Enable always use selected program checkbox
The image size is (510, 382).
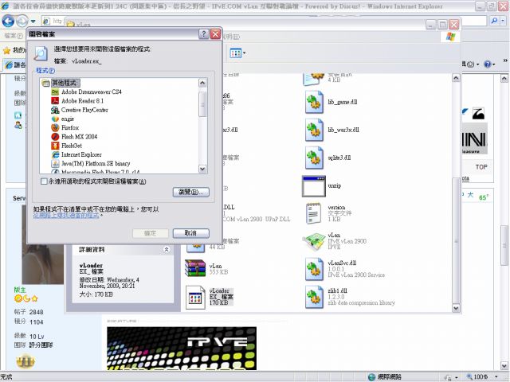[x=45, y=181]
